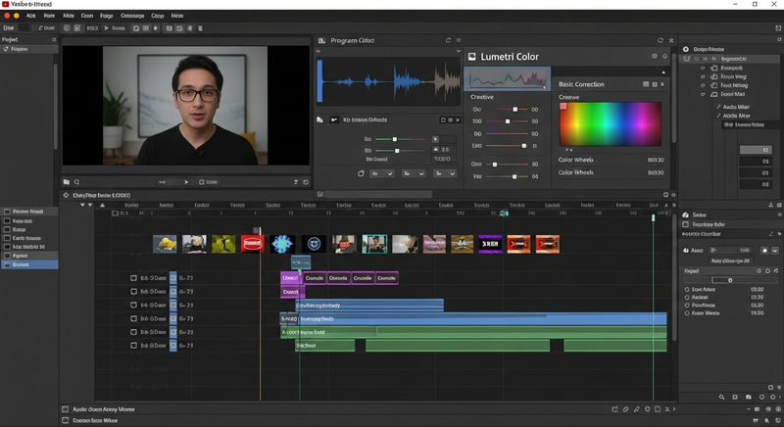Expand the chevron above the audio waveform

coord(458,51)
